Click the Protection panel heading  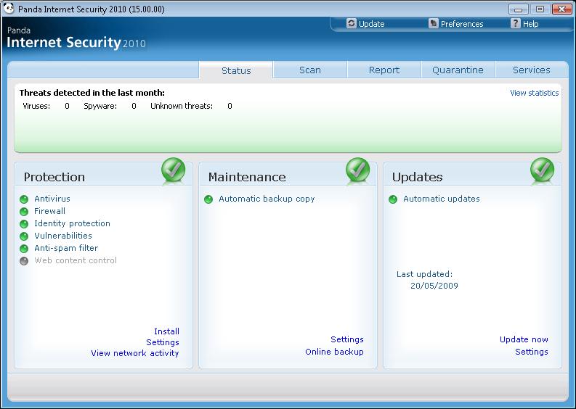pyautogui.click(x=54, y=177)
